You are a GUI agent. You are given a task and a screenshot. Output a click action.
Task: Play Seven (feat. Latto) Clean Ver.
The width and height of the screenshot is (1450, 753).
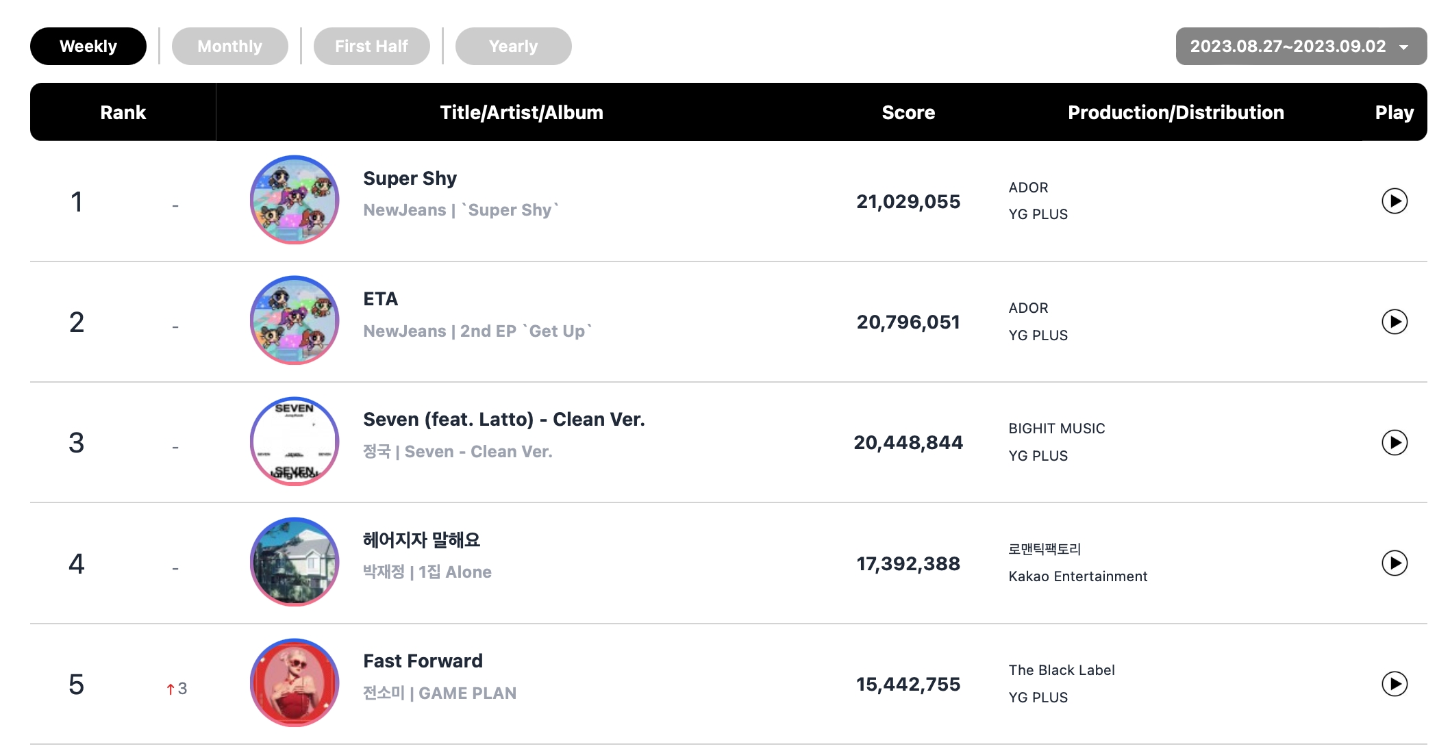(x=1394, y=442)
